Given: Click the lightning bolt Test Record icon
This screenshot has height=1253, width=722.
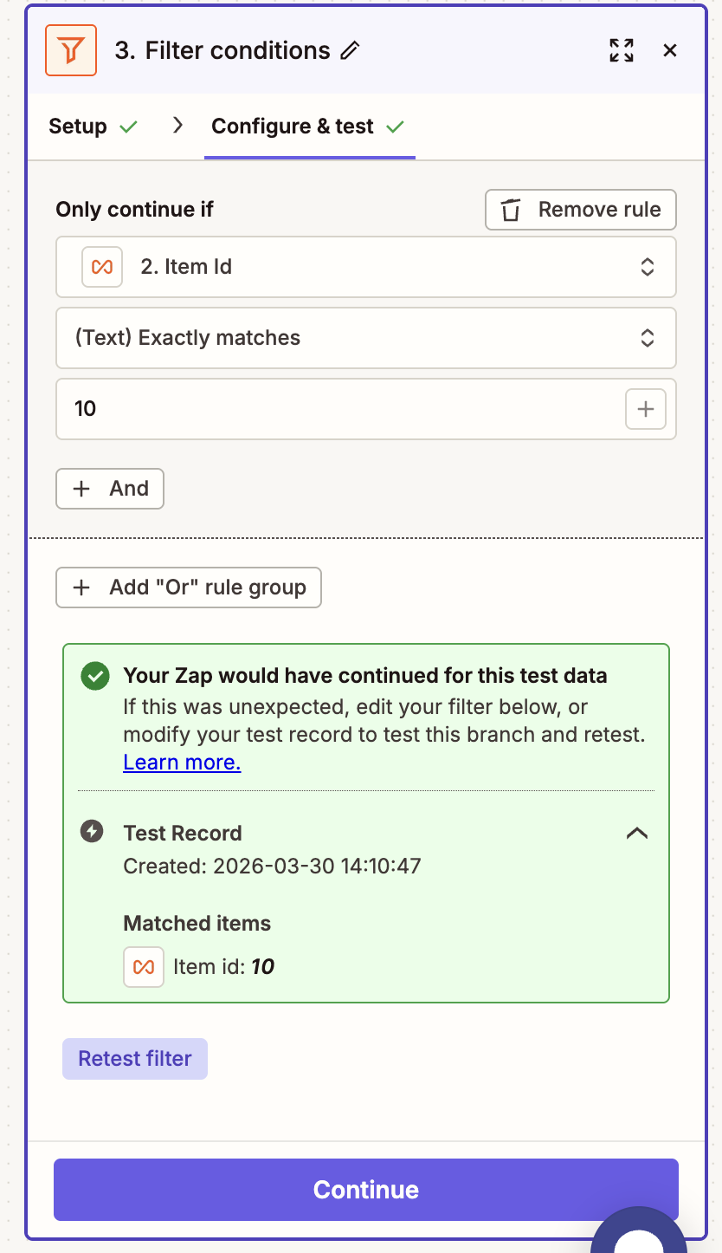Looking at the screenshot, I should [x=92, y=833].
